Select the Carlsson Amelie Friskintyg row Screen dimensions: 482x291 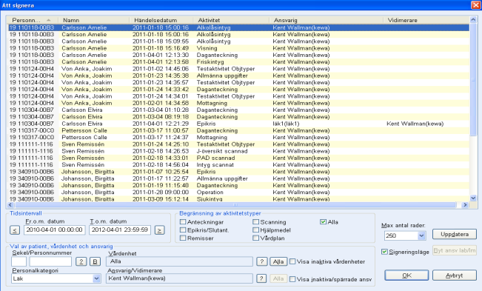click(238, 61)
